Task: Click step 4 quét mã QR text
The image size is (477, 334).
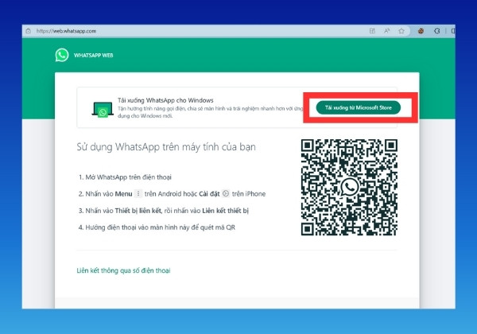Action: pos(157,227)
